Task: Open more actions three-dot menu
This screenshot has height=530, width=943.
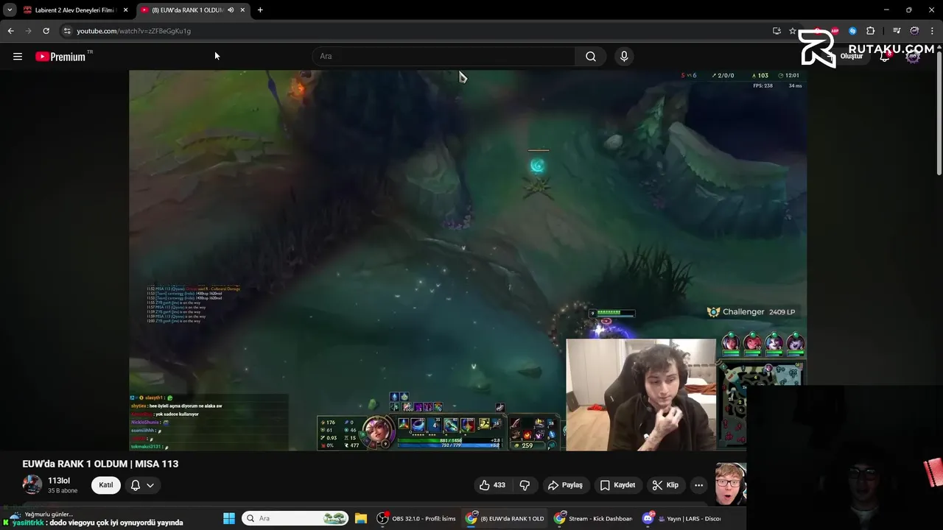Action: pos(698,485)
